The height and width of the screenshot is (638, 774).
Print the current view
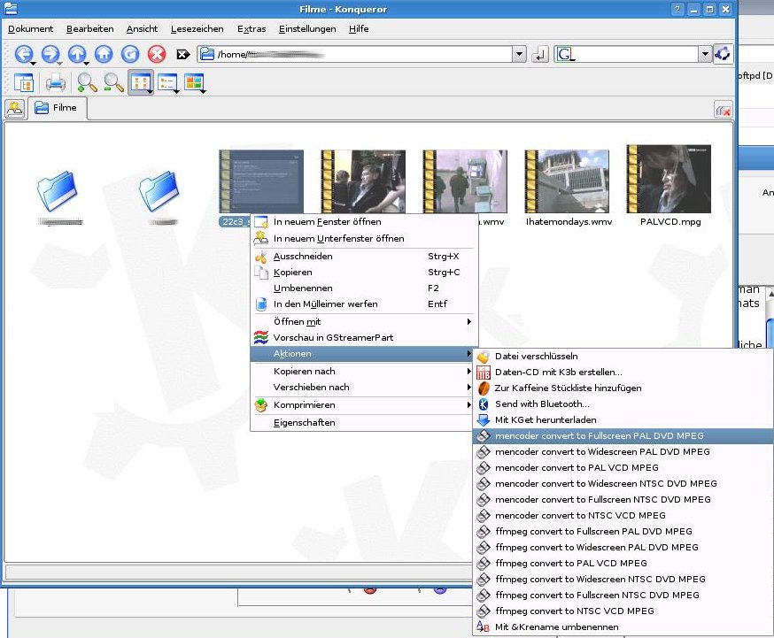click(x=55, y=83)
